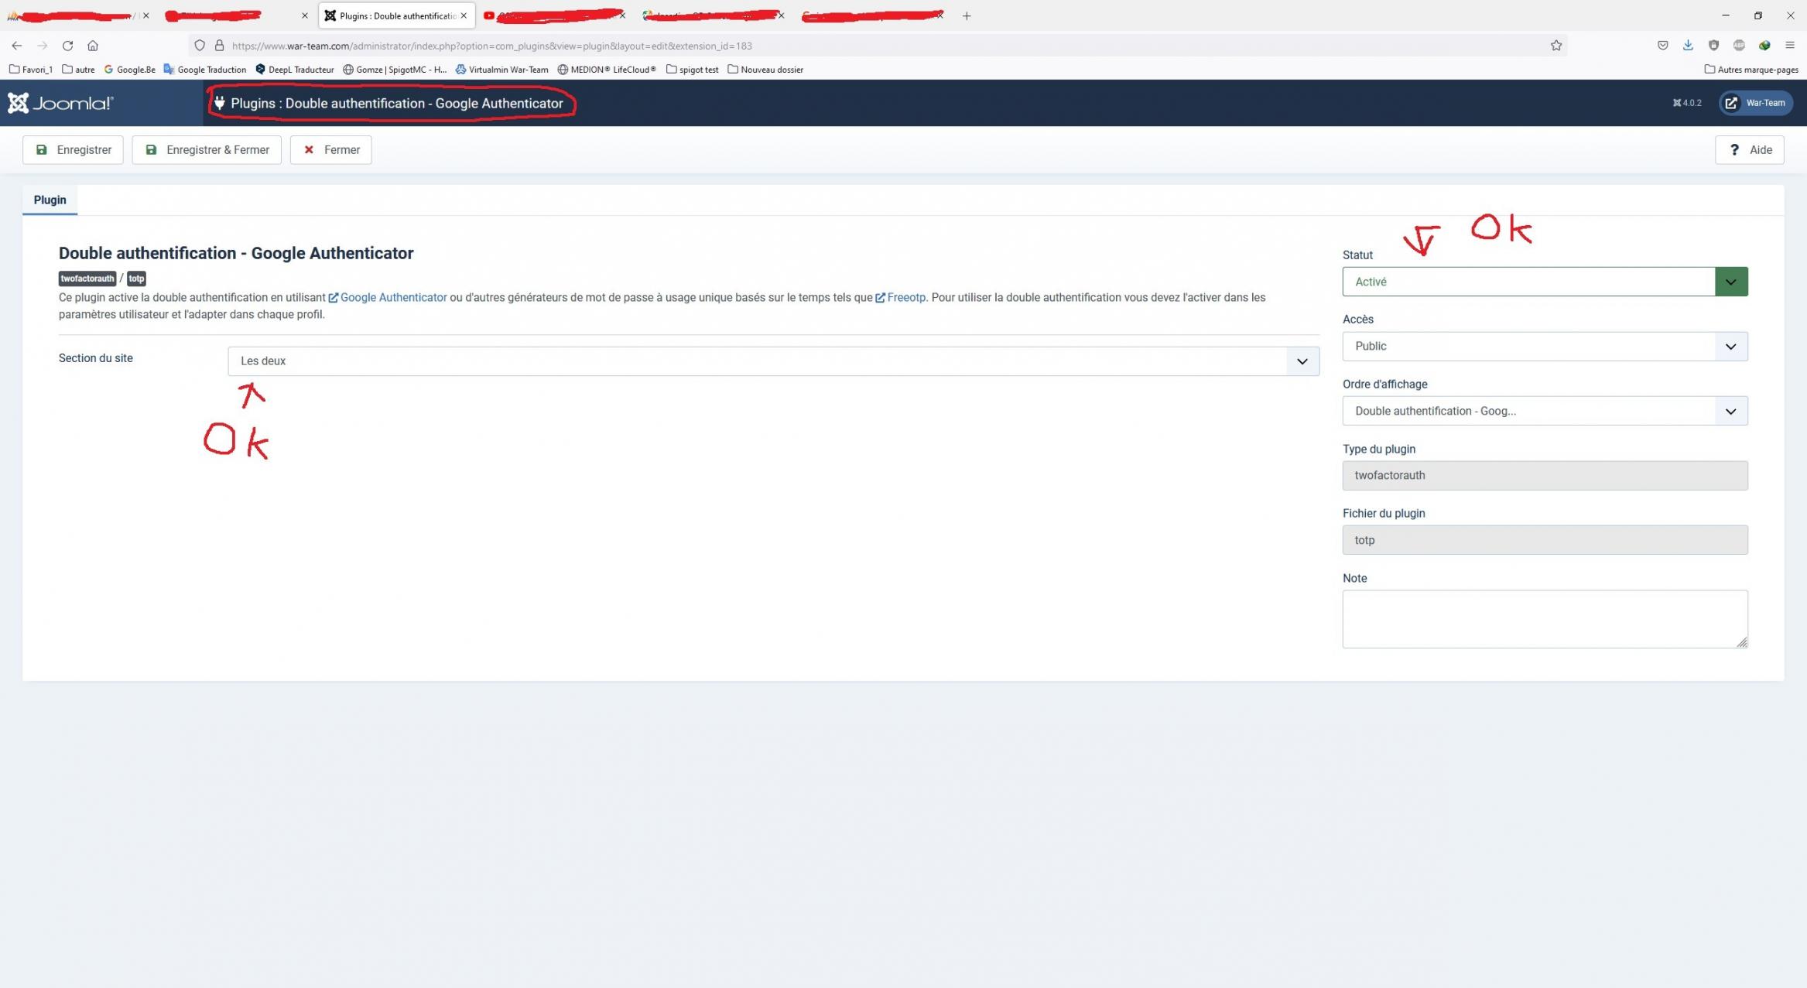Click into the Note text area
Viewport: 1807px width, 988px height.
click(1545, 619)
